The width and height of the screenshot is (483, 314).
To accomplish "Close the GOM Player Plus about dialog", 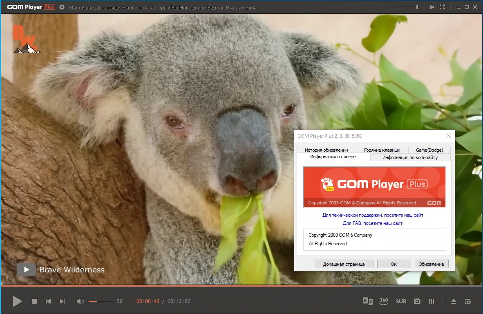I will pos(449,136).
